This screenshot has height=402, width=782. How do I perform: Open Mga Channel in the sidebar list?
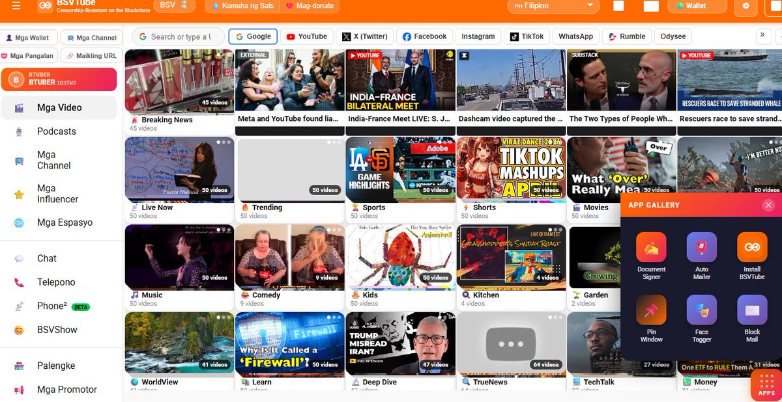point(59,160)
